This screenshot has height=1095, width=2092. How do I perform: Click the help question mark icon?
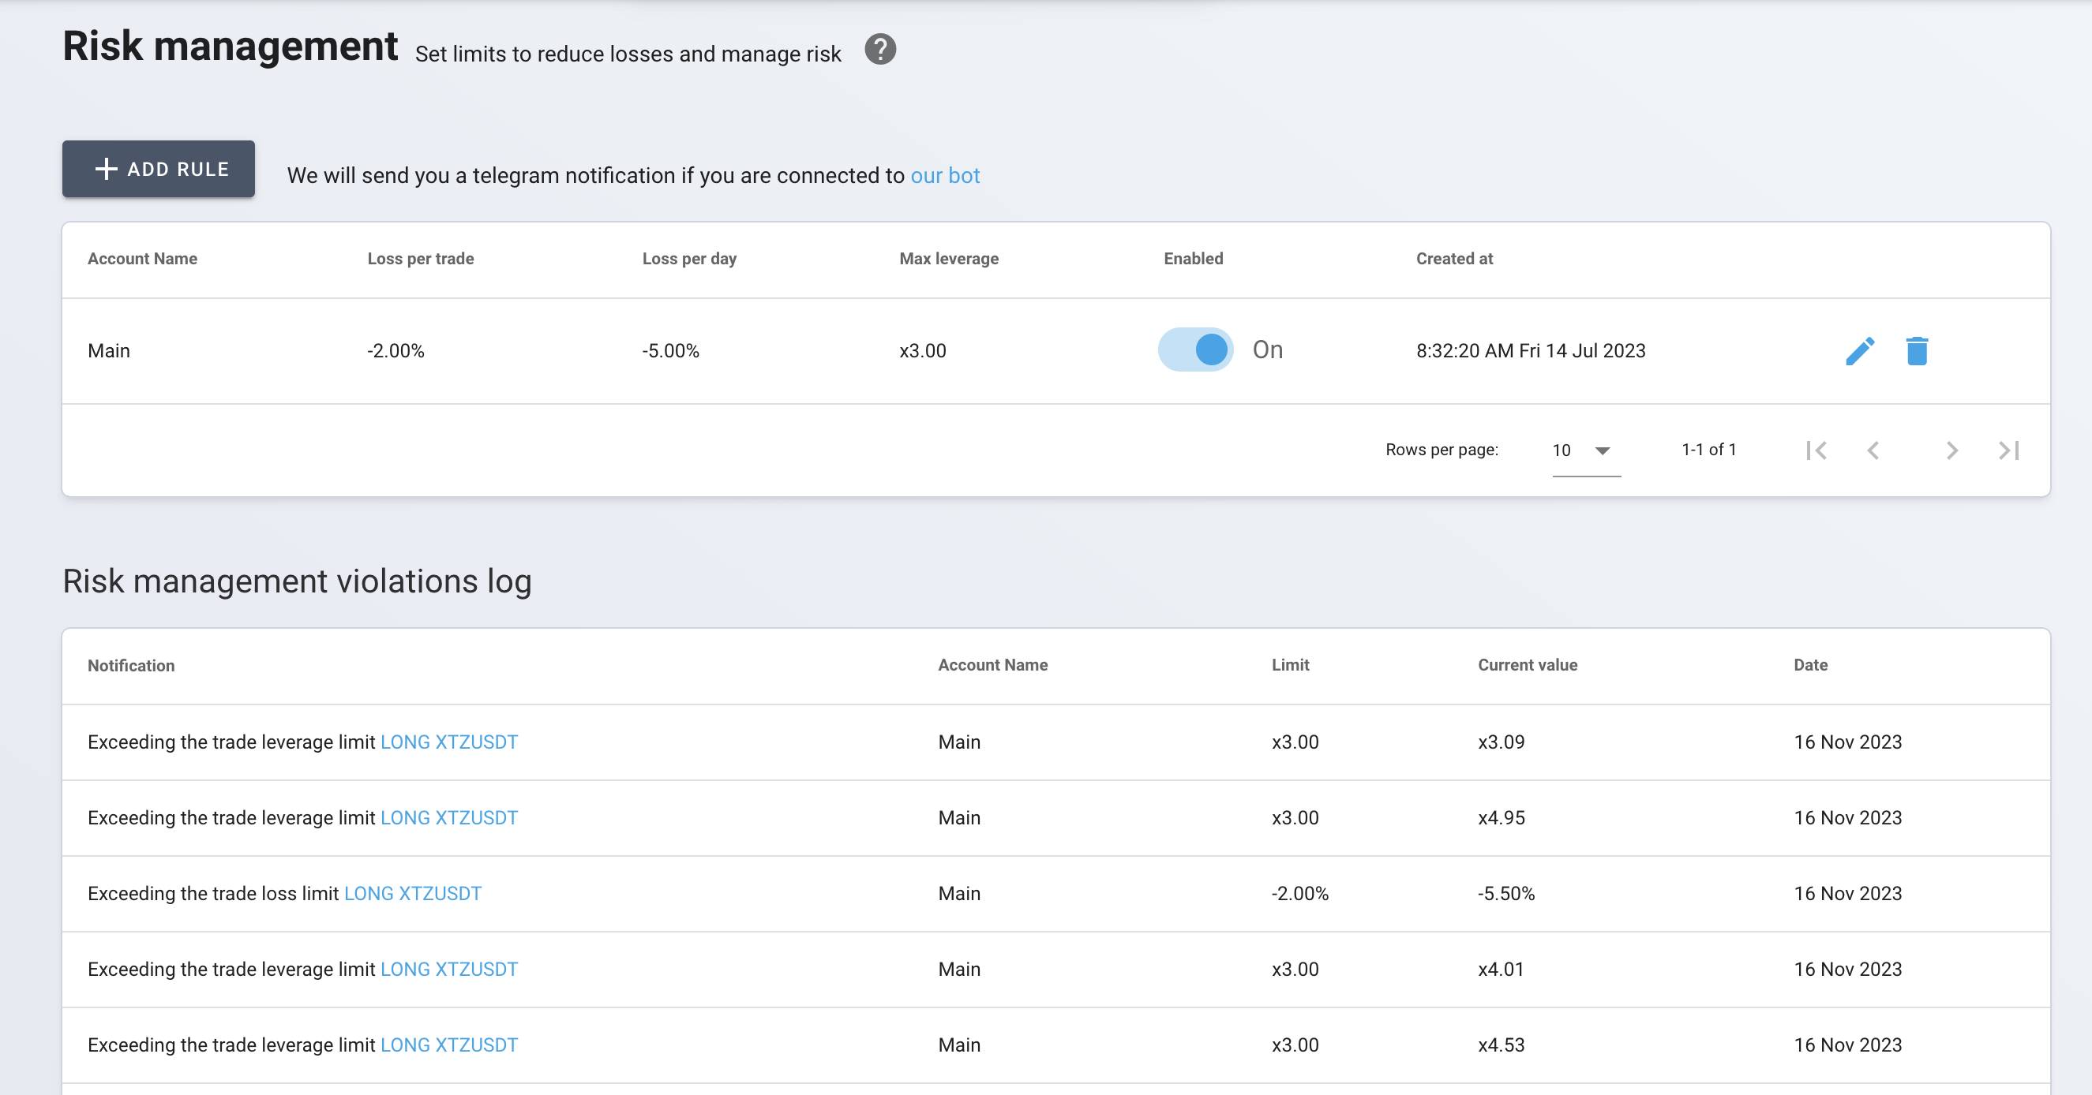[879, 50]
